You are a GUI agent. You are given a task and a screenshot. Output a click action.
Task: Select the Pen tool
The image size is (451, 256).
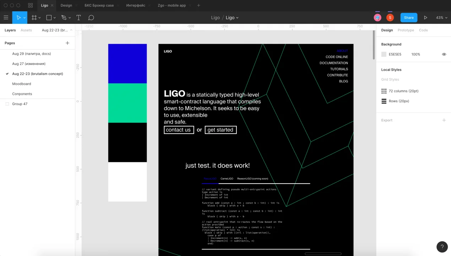64,17
